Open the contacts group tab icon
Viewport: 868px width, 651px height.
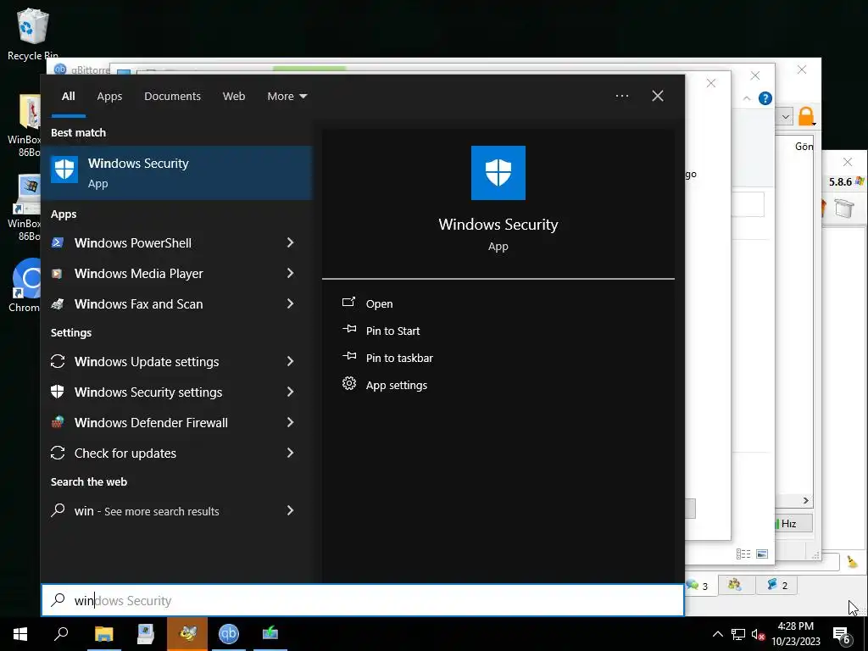coord(735,585)
